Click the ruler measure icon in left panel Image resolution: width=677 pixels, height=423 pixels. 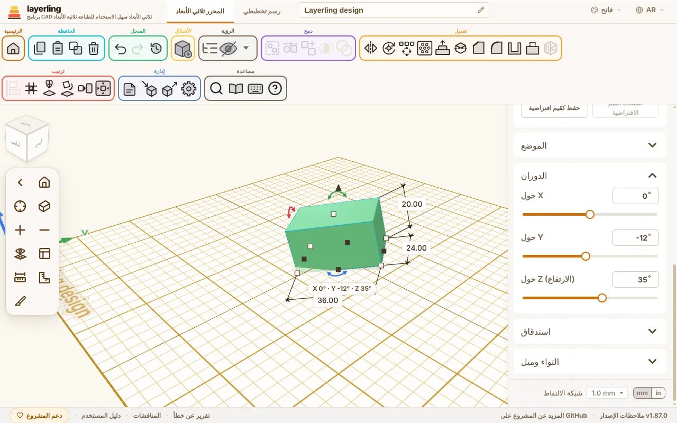click(20, 277)
